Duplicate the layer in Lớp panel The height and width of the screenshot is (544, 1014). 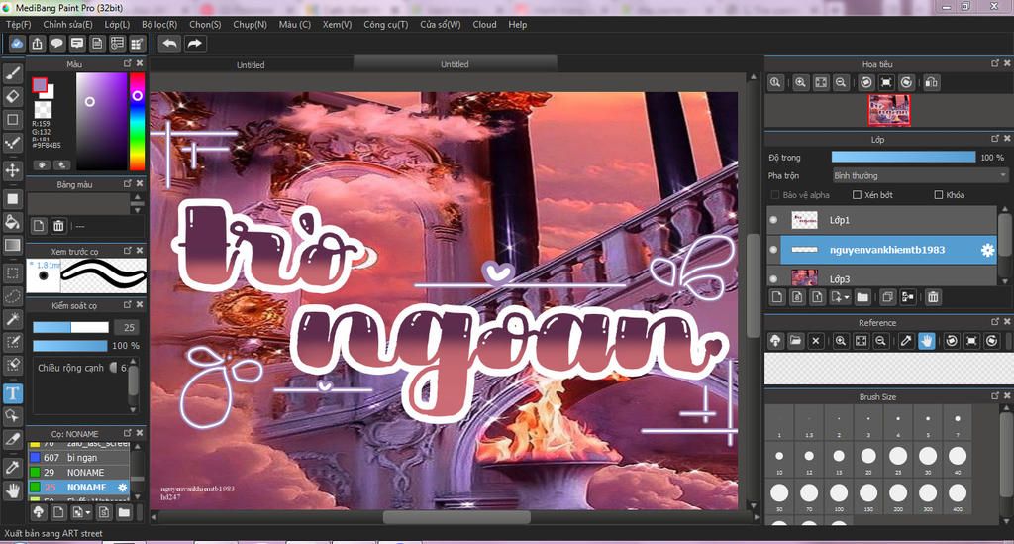(887, 297)
